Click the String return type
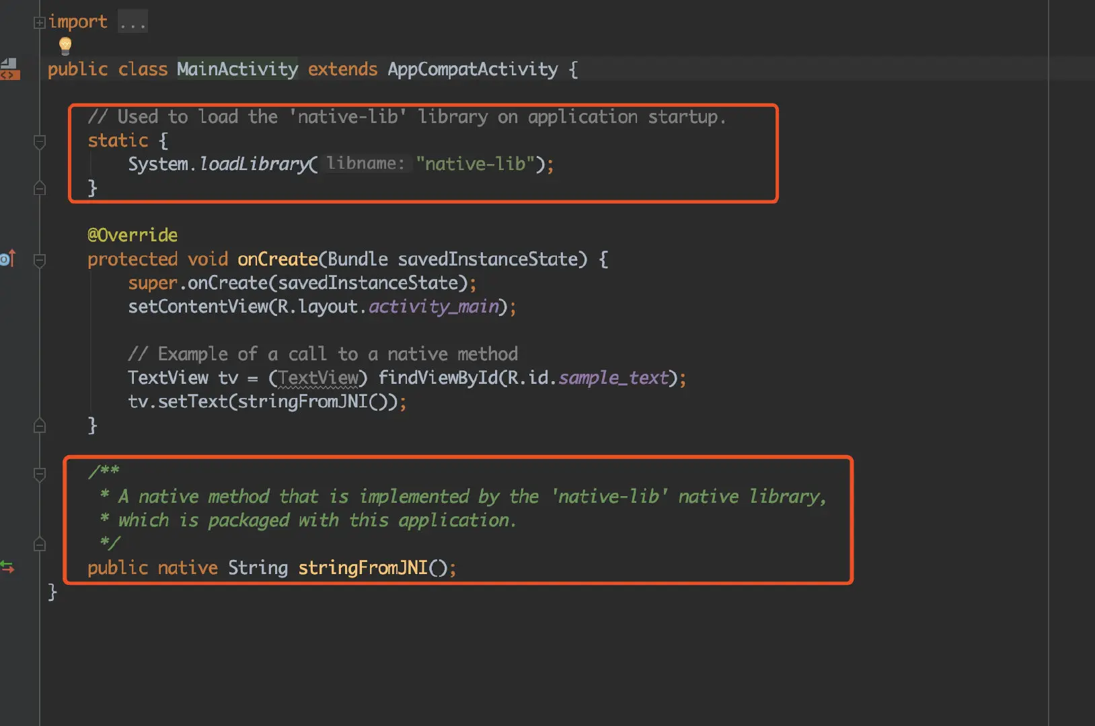Viewport: 1095px width, 726px height. click(258, 568)
